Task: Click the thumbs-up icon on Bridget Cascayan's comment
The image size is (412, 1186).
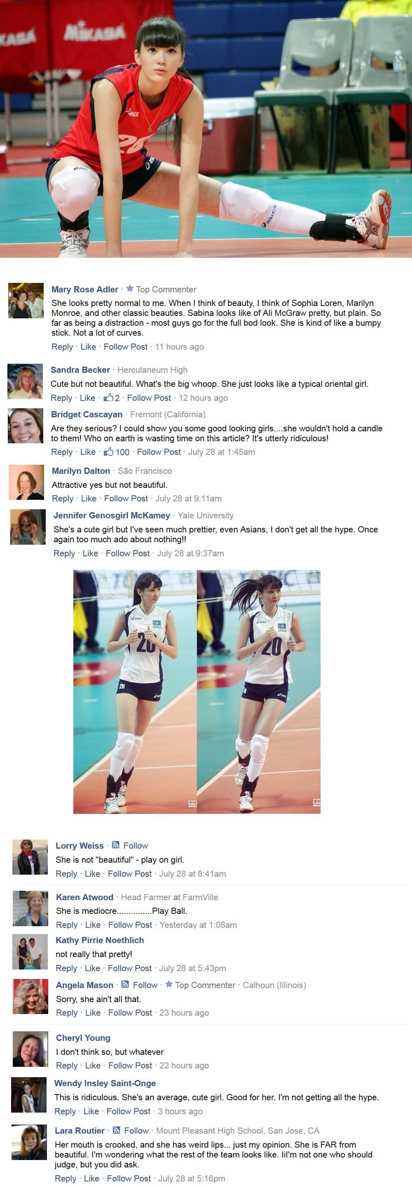Action: (x=108, y=451)
